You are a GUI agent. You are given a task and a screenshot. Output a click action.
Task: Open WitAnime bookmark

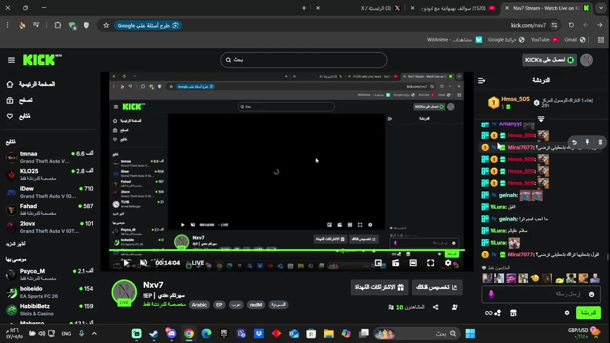455,40
